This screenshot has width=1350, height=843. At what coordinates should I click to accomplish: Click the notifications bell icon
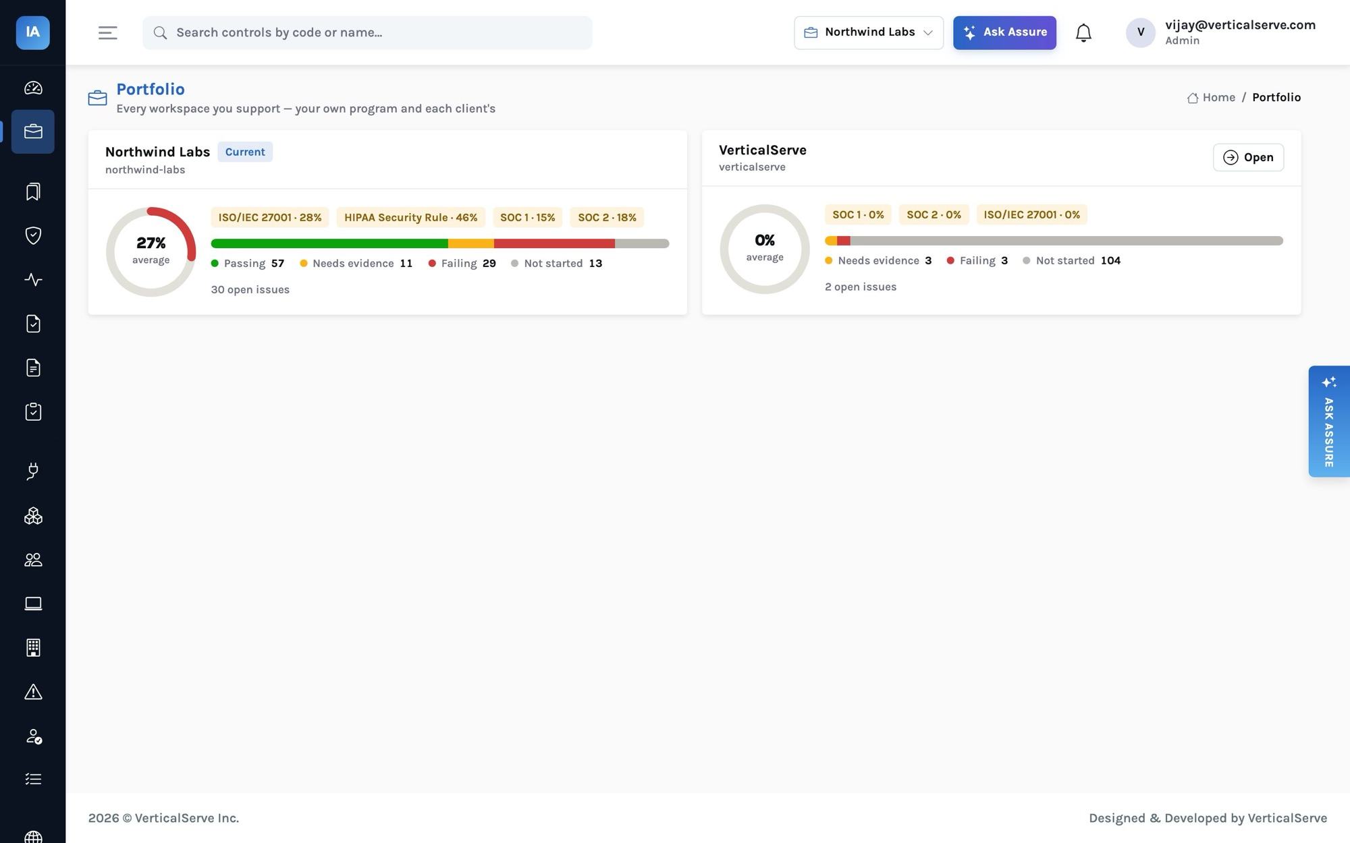coord(1083,32)
